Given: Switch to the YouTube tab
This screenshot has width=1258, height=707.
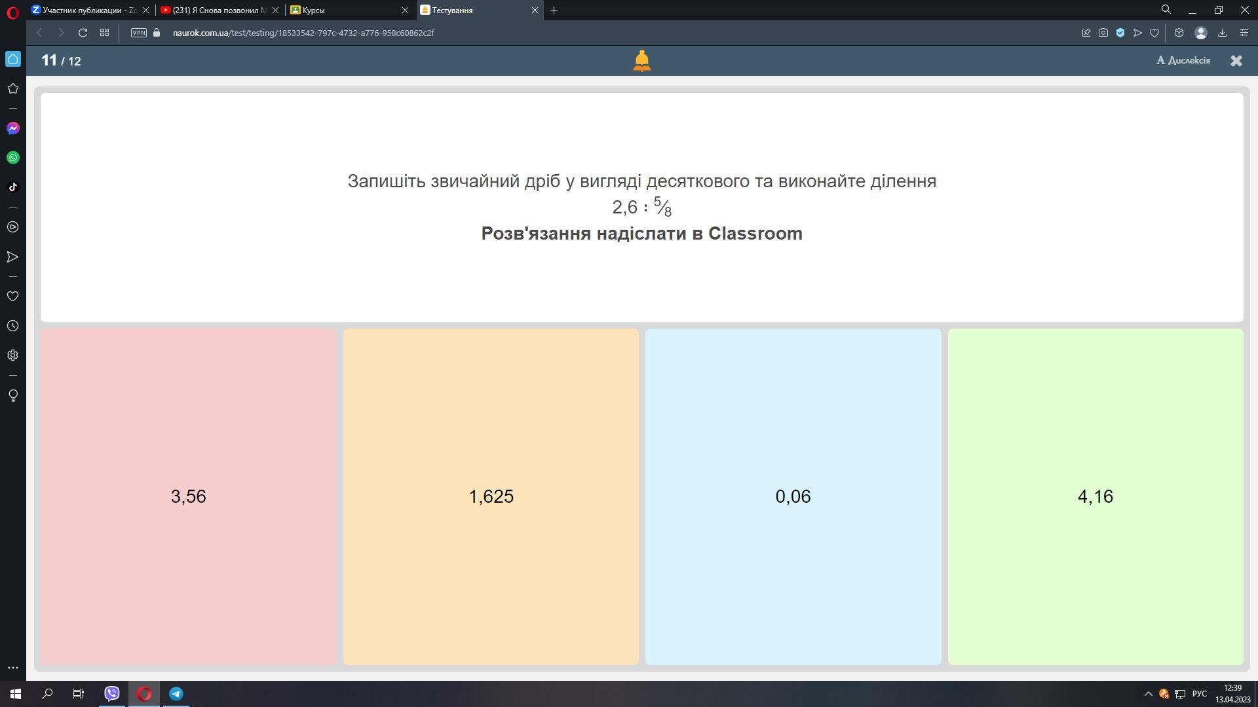Looking at the screenshot, I should coord(216,10).
